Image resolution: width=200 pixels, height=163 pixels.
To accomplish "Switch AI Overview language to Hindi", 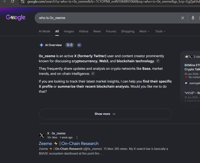I will pyautogui.click(x=70, y=45).
